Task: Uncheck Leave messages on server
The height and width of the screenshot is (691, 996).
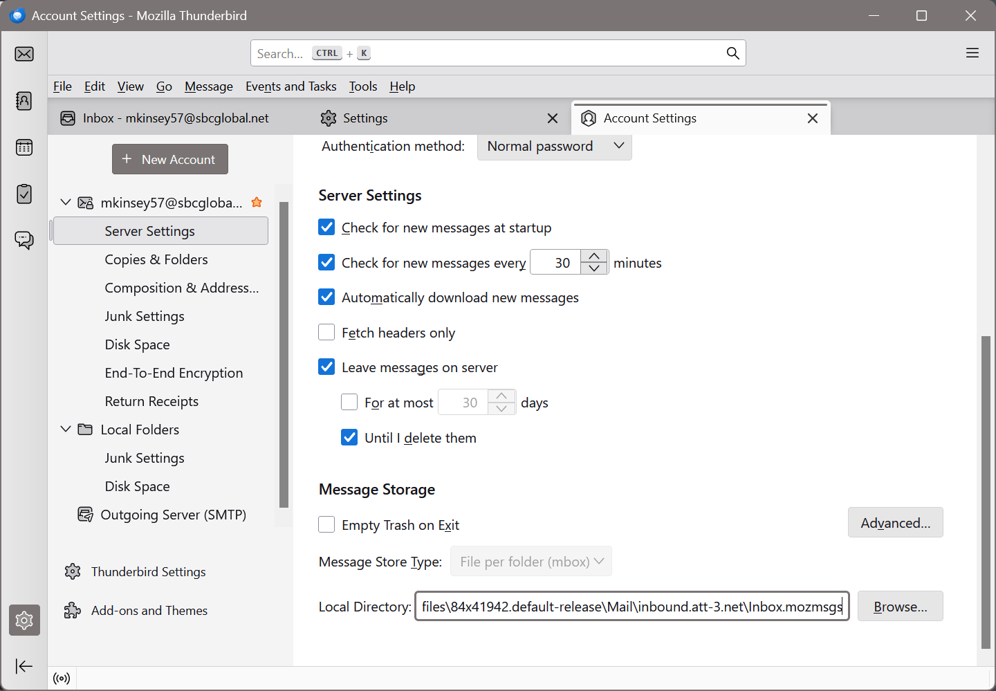Action: tap(326, 367)
